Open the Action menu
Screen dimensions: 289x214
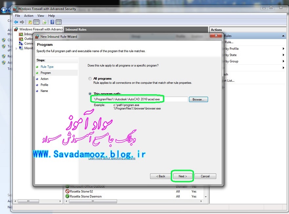click(29, 16)
